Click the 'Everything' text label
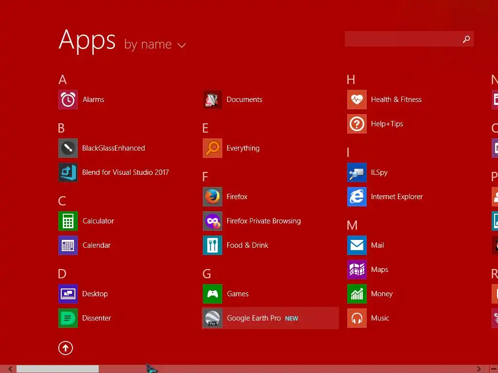Image resolution: width=498 pixels, height=373 pixels. click(x=243, y=149)
